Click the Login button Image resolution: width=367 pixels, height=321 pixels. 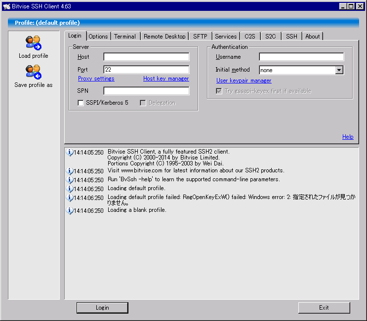(x=102, y=308)
